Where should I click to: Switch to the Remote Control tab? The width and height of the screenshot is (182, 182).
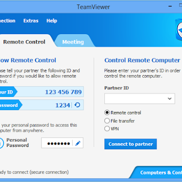24,42
